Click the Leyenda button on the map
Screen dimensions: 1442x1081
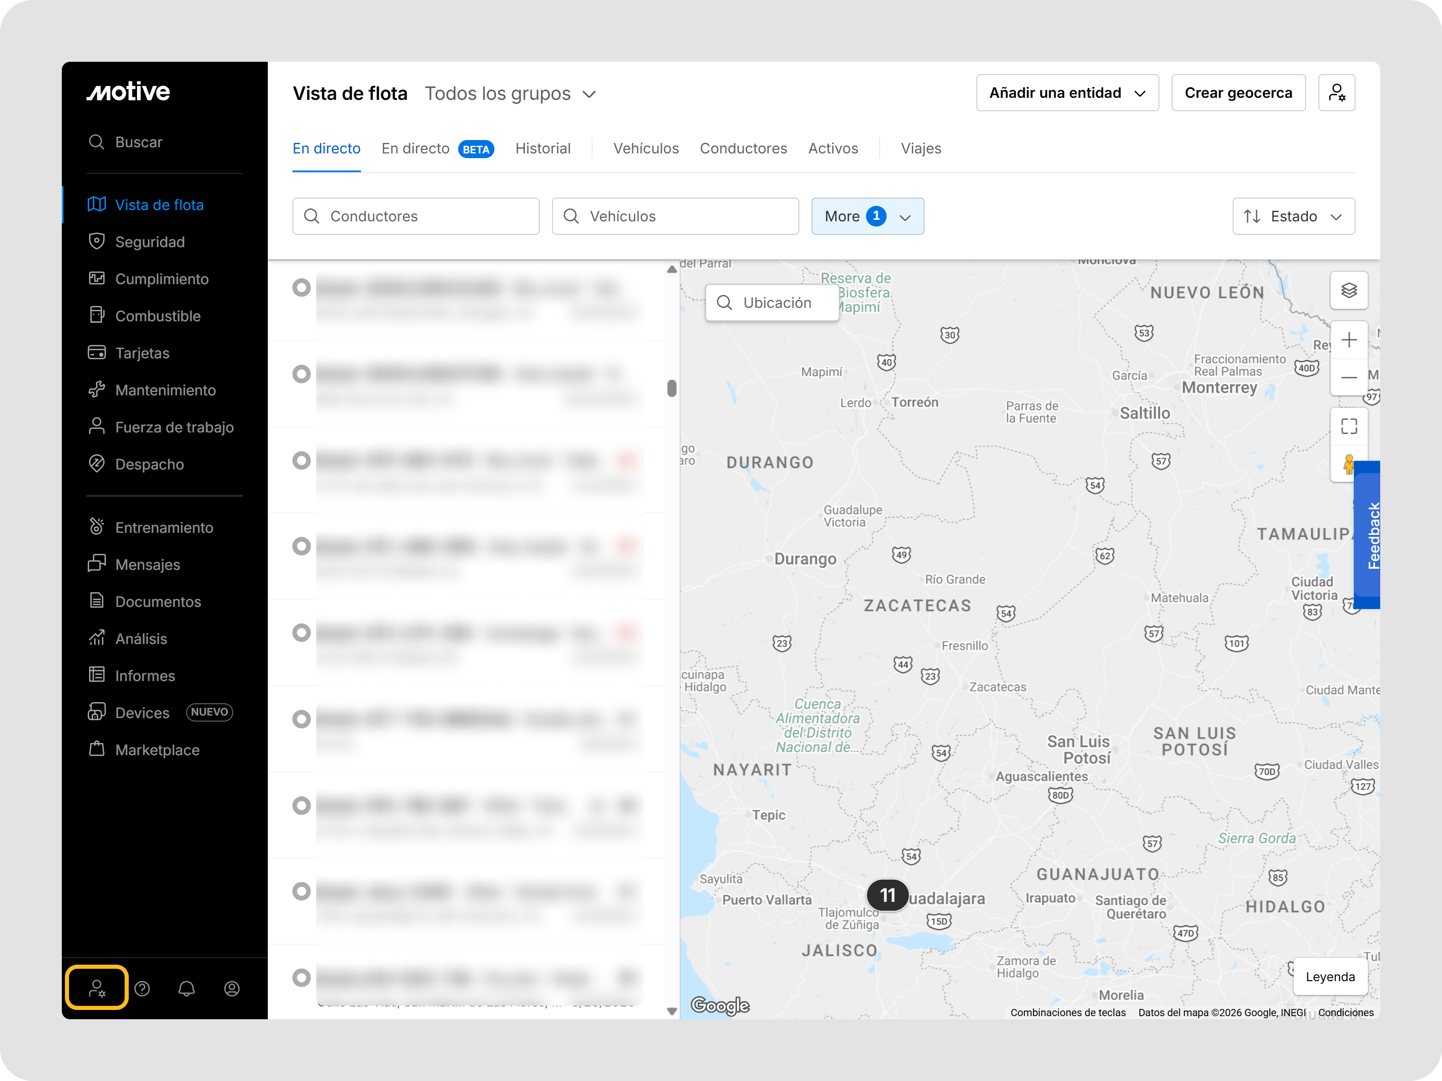pos(1329,976)
